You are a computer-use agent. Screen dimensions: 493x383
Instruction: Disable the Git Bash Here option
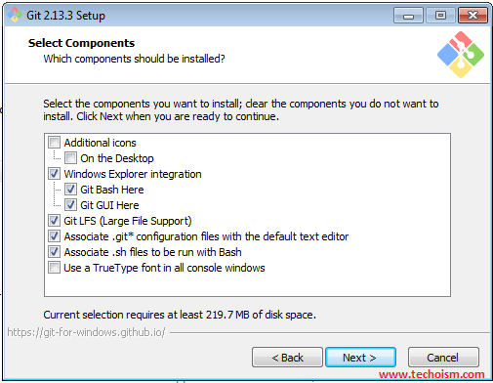(70, 190)
